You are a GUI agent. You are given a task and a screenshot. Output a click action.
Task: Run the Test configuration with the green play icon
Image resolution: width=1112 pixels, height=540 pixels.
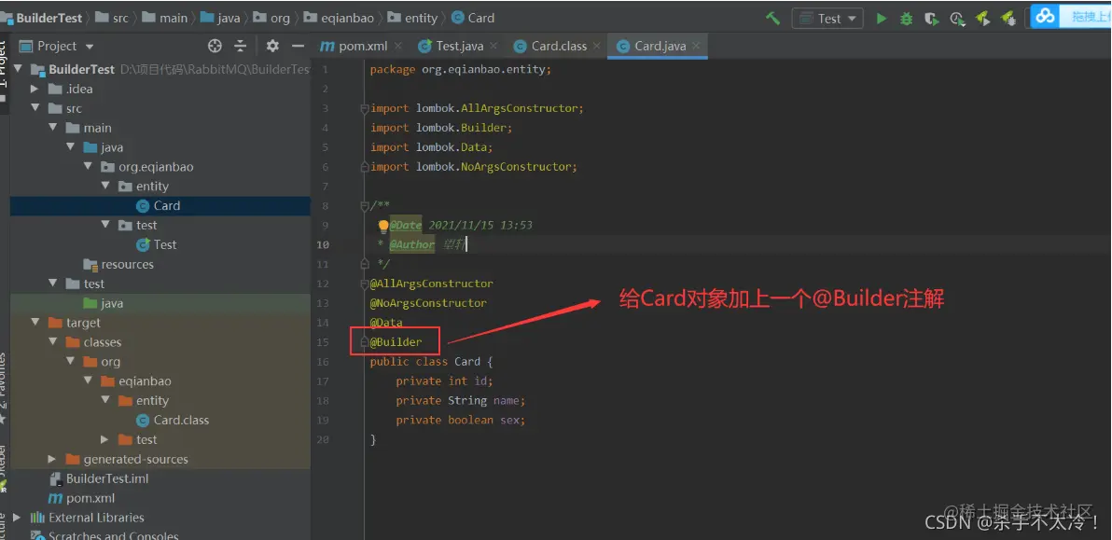point(882,19)
